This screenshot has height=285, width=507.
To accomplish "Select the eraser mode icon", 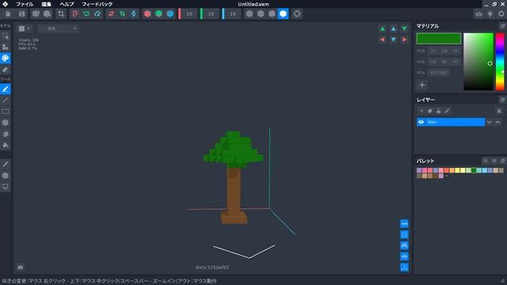I will click(x=6, y=70).
